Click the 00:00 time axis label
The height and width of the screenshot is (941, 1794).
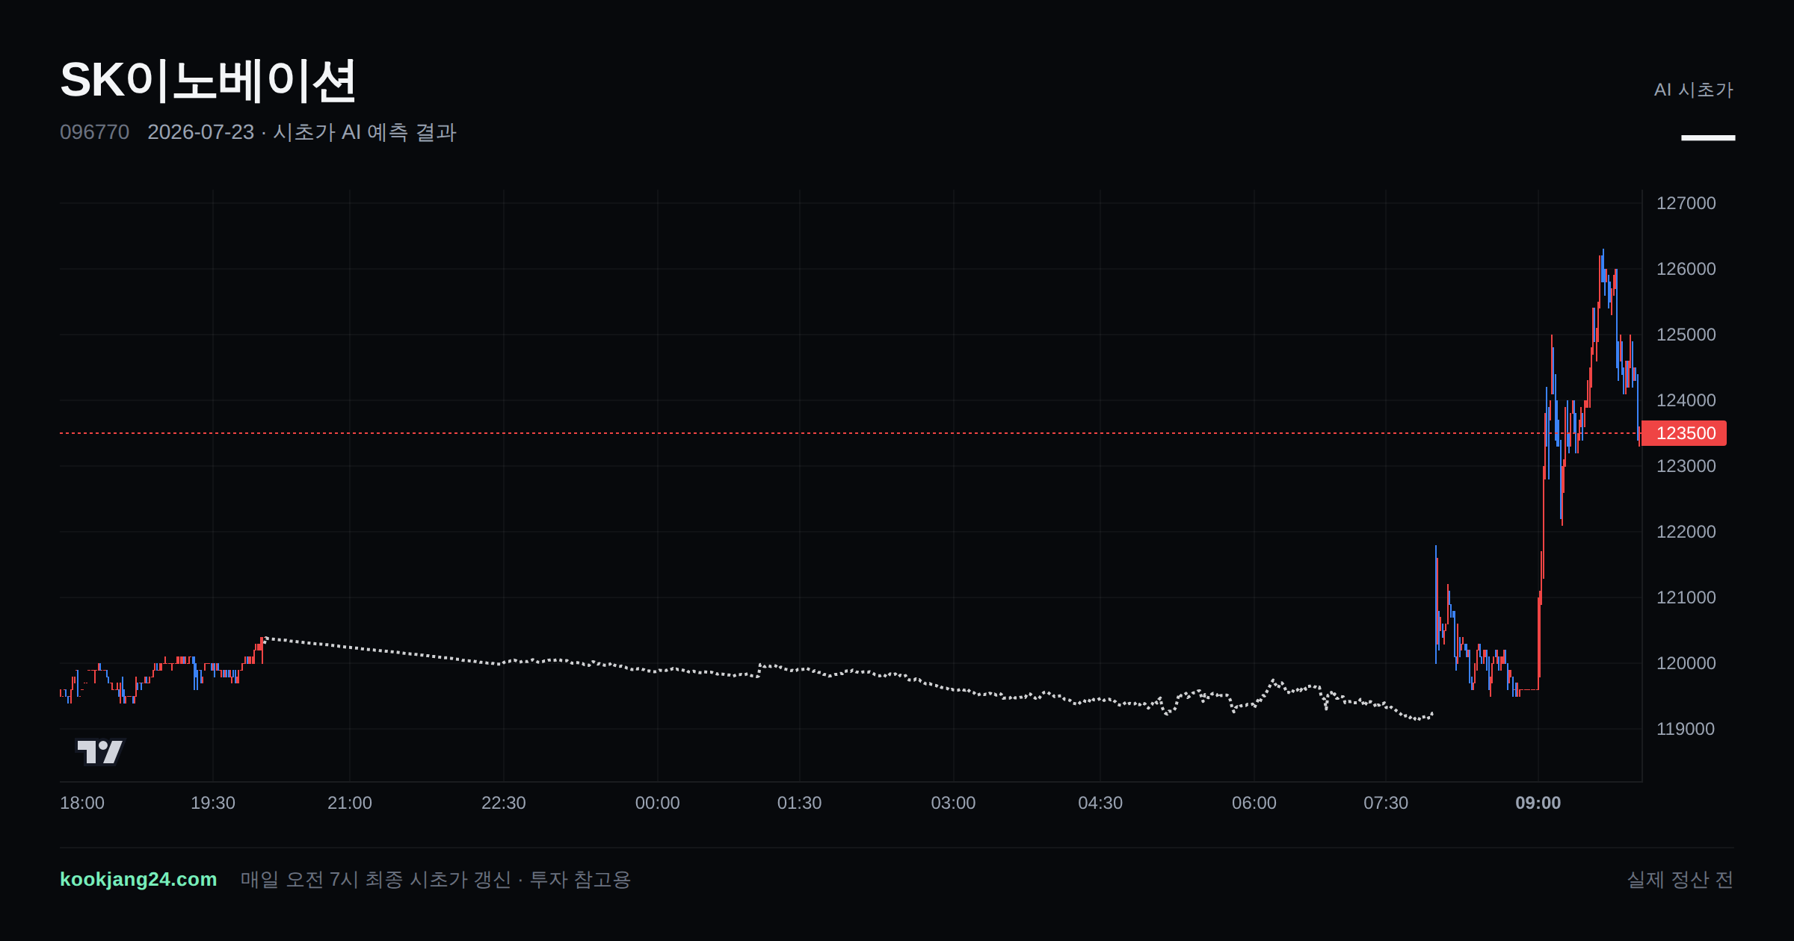click(x=657, y=803)
